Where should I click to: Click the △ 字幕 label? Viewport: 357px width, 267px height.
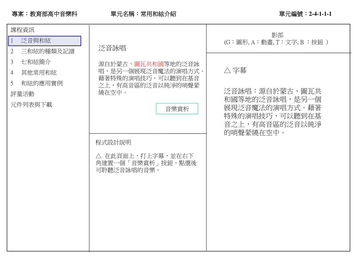[235, 70]
